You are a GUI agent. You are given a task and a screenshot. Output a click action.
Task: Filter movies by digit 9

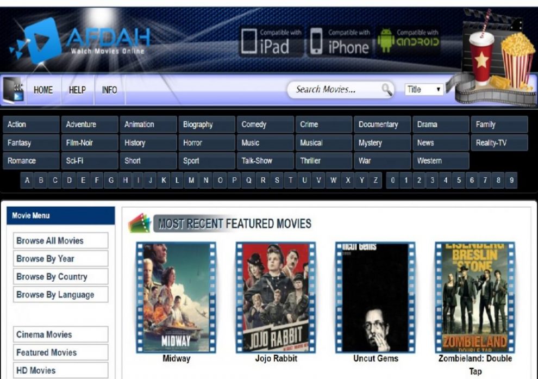511,180
